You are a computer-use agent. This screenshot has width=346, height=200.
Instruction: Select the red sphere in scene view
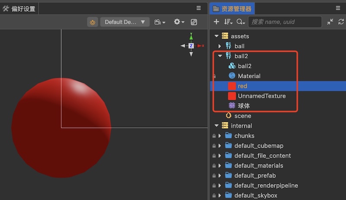(61, 128)
